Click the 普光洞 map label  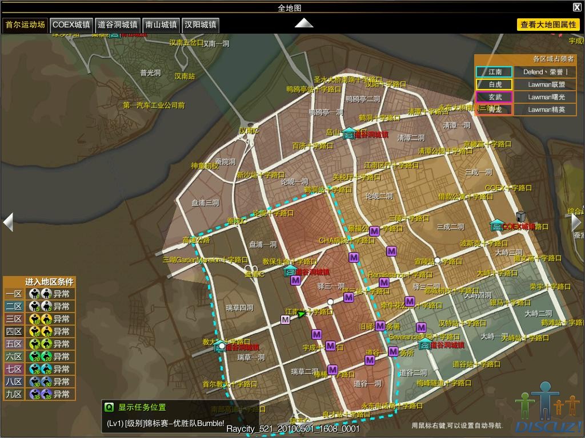coord(151,72)
